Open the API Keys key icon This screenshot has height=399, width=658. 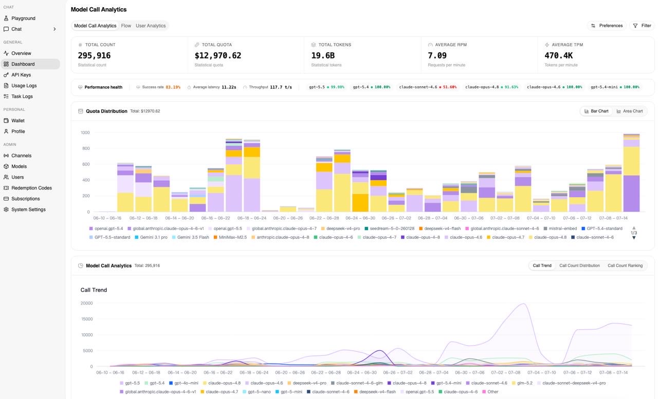click(x=6, y=74)
